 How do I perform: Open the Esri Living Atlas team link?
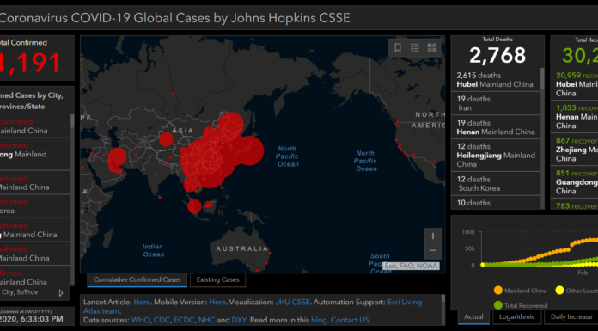click(x=253, y=307)
